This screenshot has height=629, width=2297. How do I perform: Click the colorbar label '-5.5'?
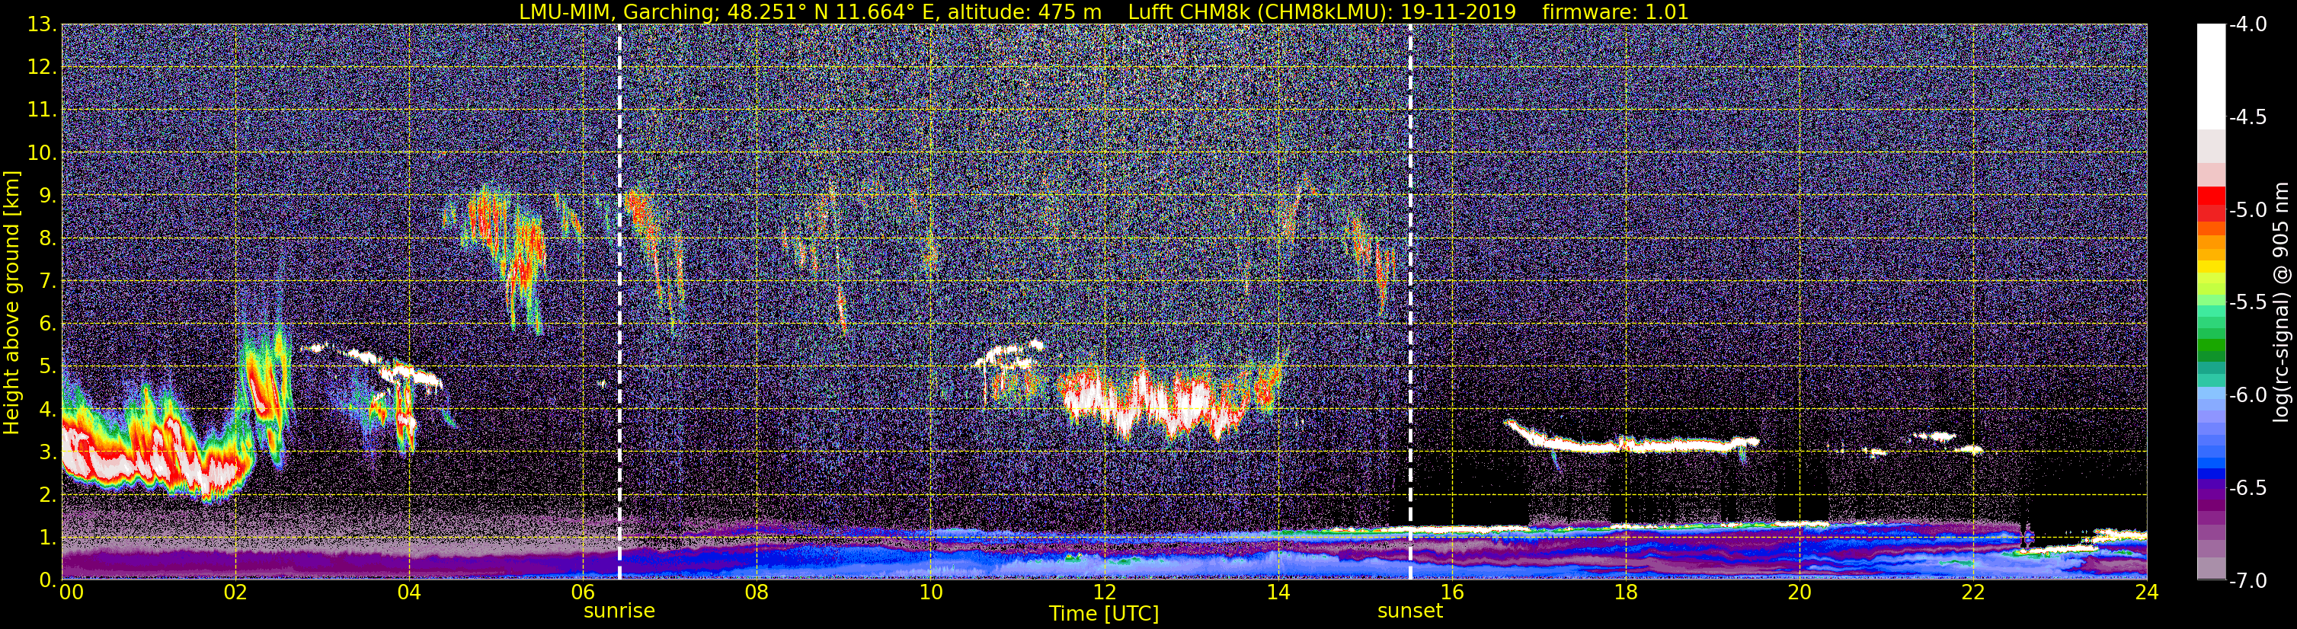(x=2248, y=303)
